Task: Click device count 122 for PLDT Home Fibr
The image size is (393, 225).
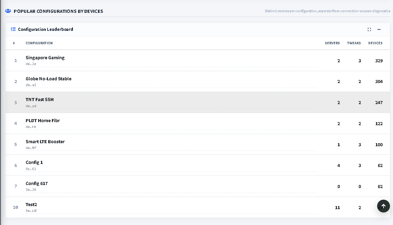Action: point(379,124)
